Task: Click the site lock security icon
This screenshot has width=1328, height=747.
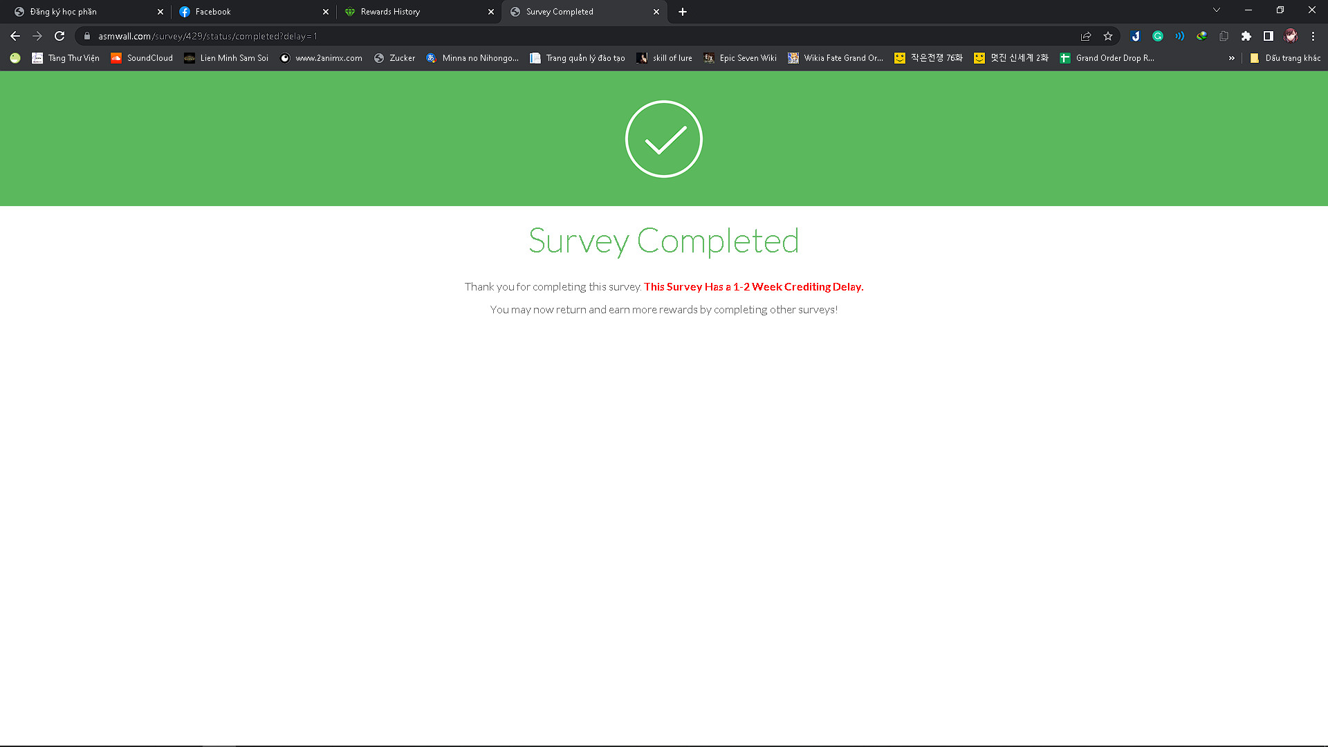Action: pyautogui.click(x=87, y=36)
